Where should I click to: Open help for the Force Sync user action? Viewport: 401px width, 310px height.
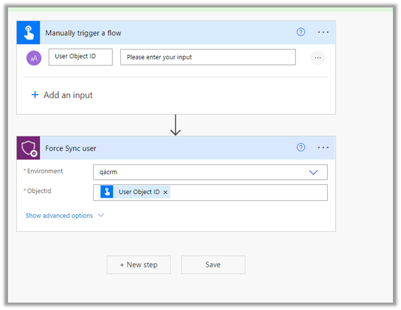(x=301, y=148)
